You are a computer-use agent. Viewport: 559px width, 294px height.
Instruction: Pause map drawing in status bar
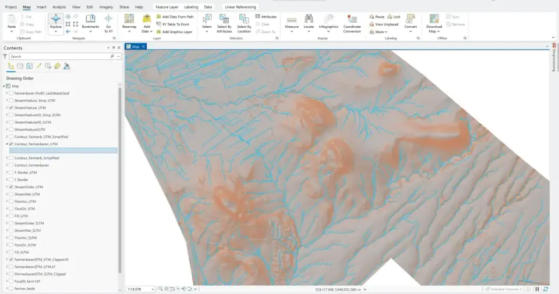[x=537, y=289]
